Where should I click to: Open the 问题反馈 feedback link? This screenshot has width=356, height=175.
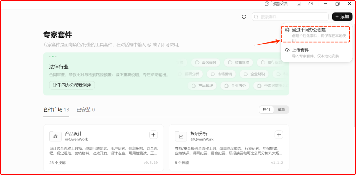coord(276,4)
